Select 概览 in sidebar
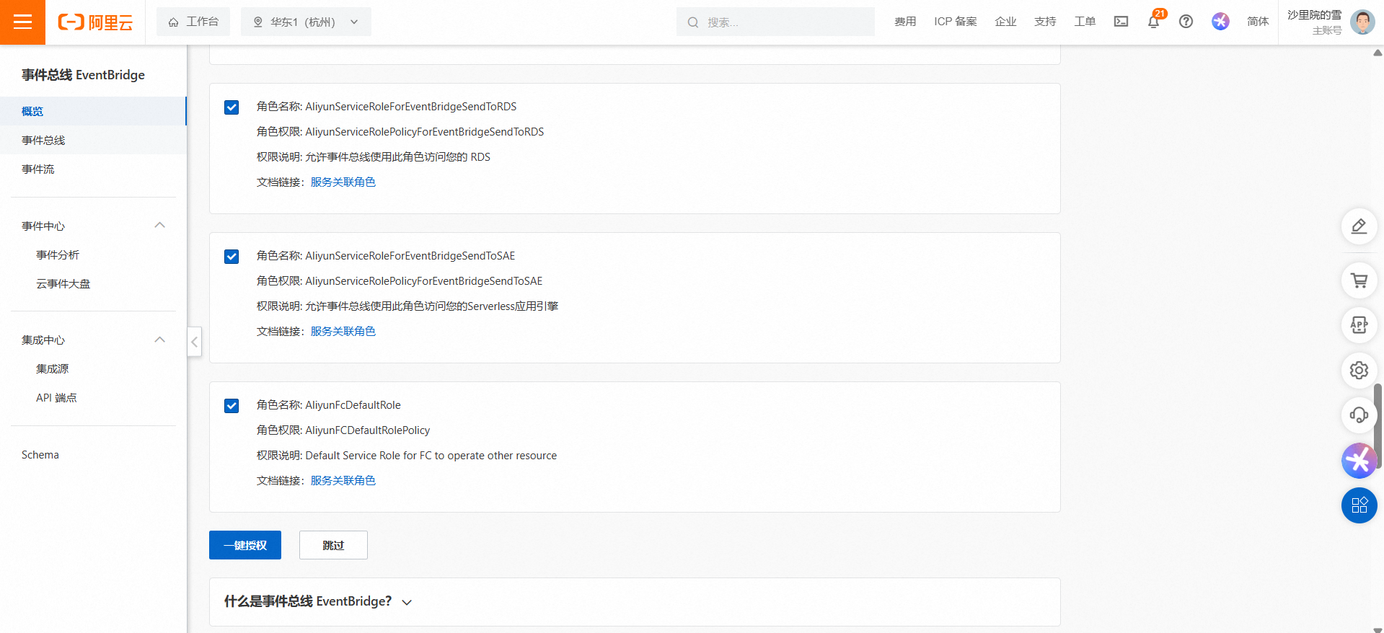Image resolution: width=1384 pixels, height=633 pixels. tap(93, 111)
